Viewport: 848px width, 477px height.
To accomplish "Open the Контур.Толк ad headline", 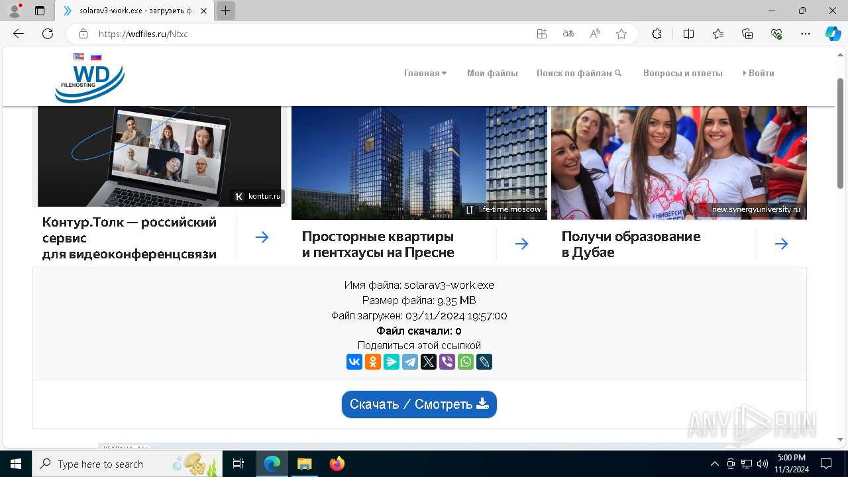I will [x=129, y=238].
